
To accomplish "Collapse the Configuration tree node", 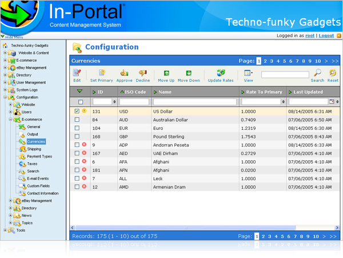I will pyautogui.click(x=5, y=97).
